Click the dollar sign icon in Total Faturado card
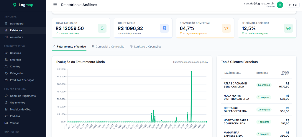The height and width of the screenshot is (137, 302). (x=102, y=28)
